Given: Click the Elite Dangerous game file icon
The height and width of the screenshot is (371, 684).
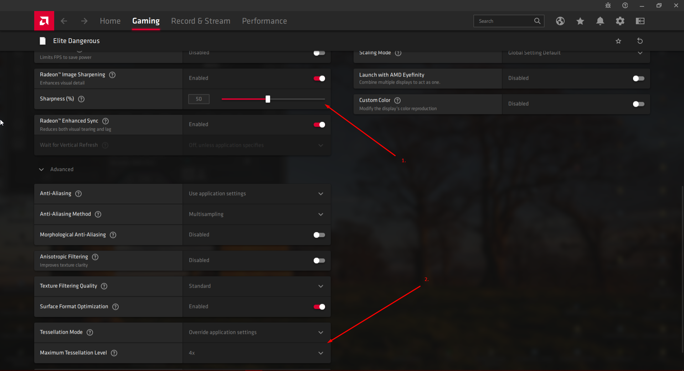Looking at the screenshot, I should point(43,41).
